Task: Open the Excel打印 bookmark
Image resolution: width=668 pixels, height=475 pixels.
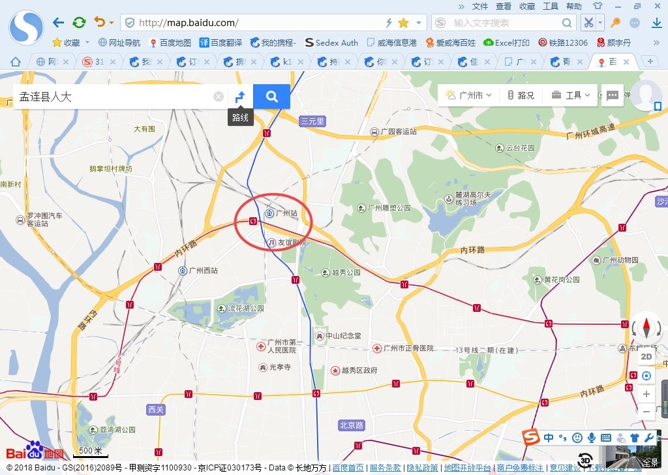Action: point(506,42)
